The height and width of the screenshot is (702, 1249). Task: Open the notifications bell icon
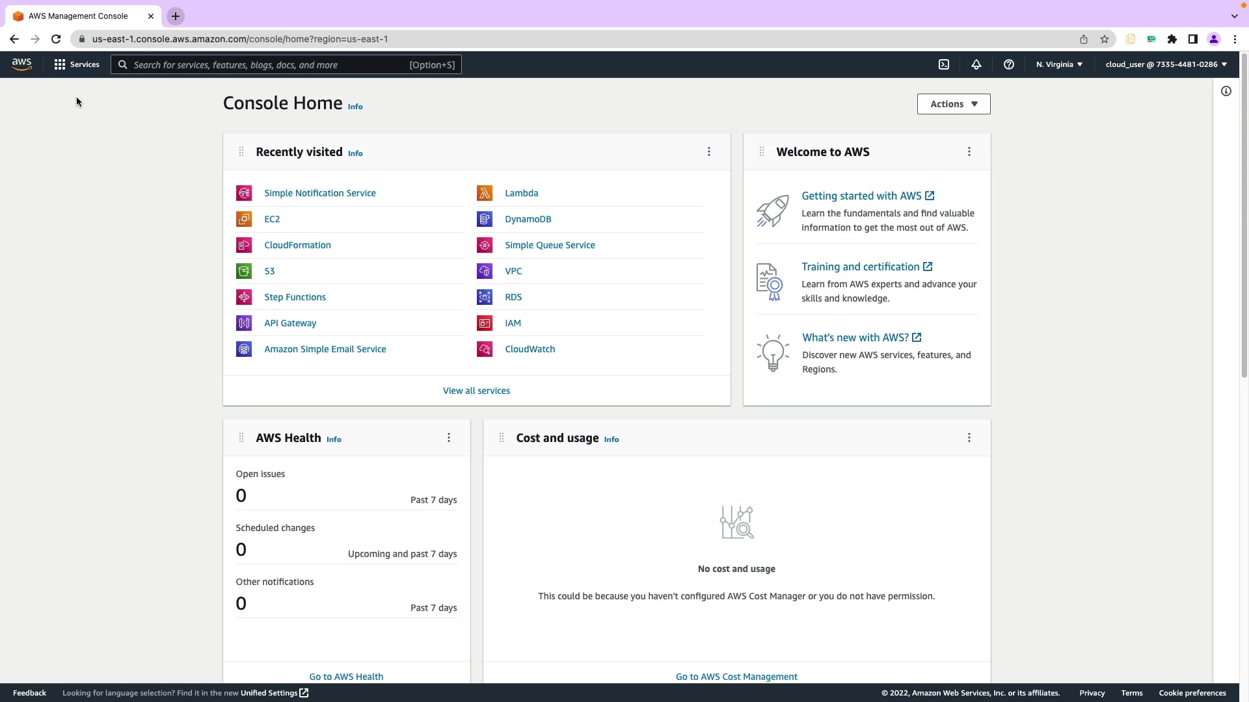click(976, 64)
